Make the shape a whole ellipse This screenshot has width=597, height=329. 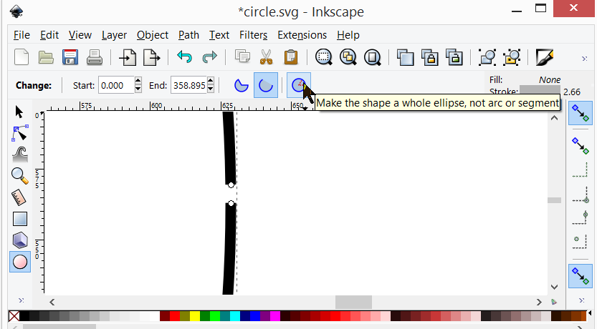point(298,86)
